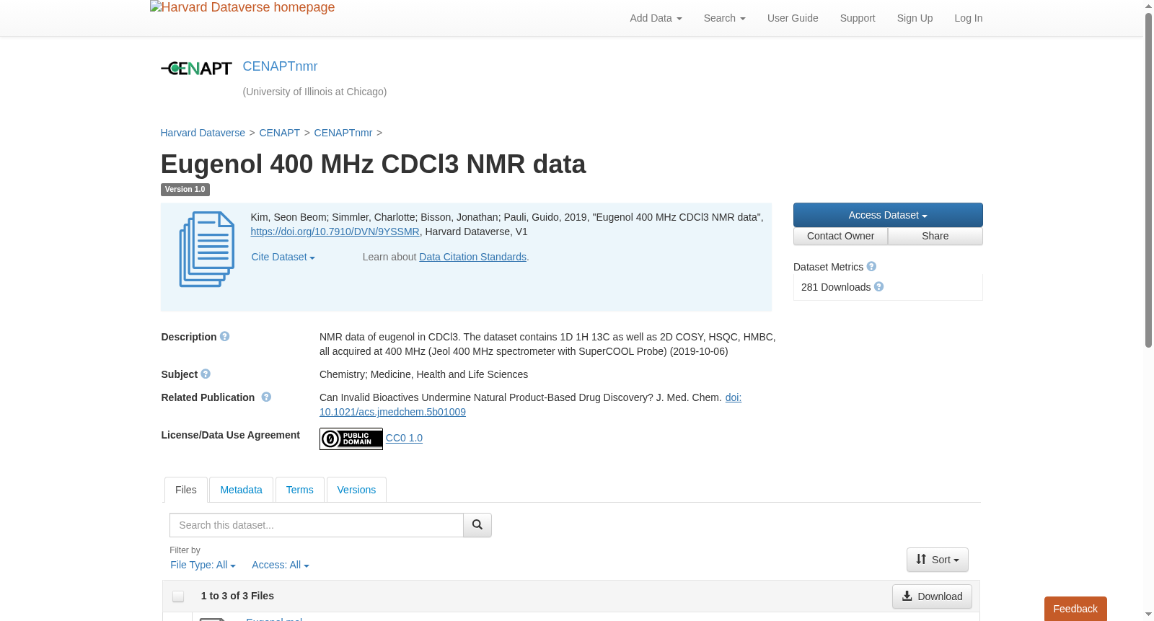The image size is (1154, 621).
Task: Open the User Guide menu item
Action: pyautogui.click(x=793, y=18)
